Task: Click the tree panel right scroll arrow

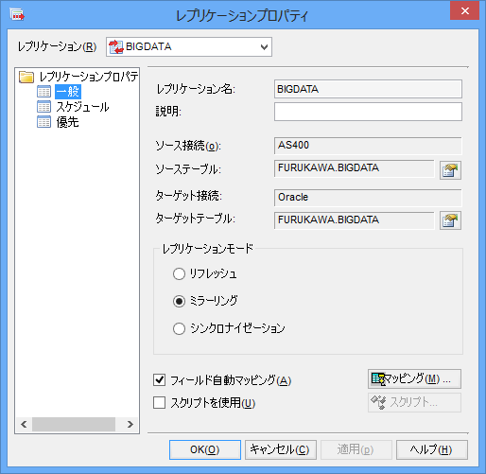Action: [130, 425]
